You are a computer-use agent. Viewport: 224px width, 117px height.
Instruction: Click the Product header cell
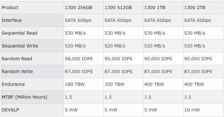32,7
